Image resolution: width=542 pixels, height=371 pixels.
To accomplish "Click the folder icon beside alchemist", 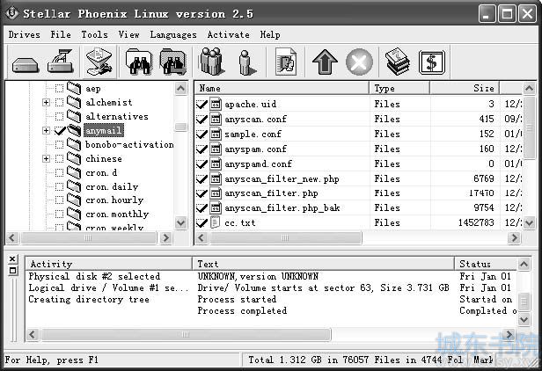I will (74, 102).
